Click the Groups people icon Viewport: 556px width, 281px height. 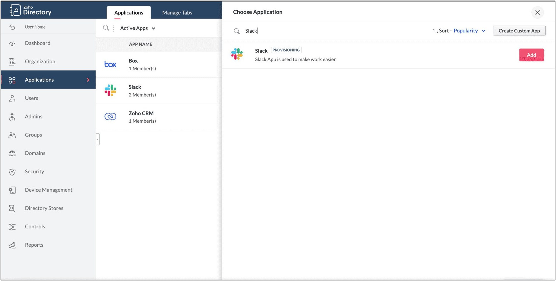click(12, 135)
